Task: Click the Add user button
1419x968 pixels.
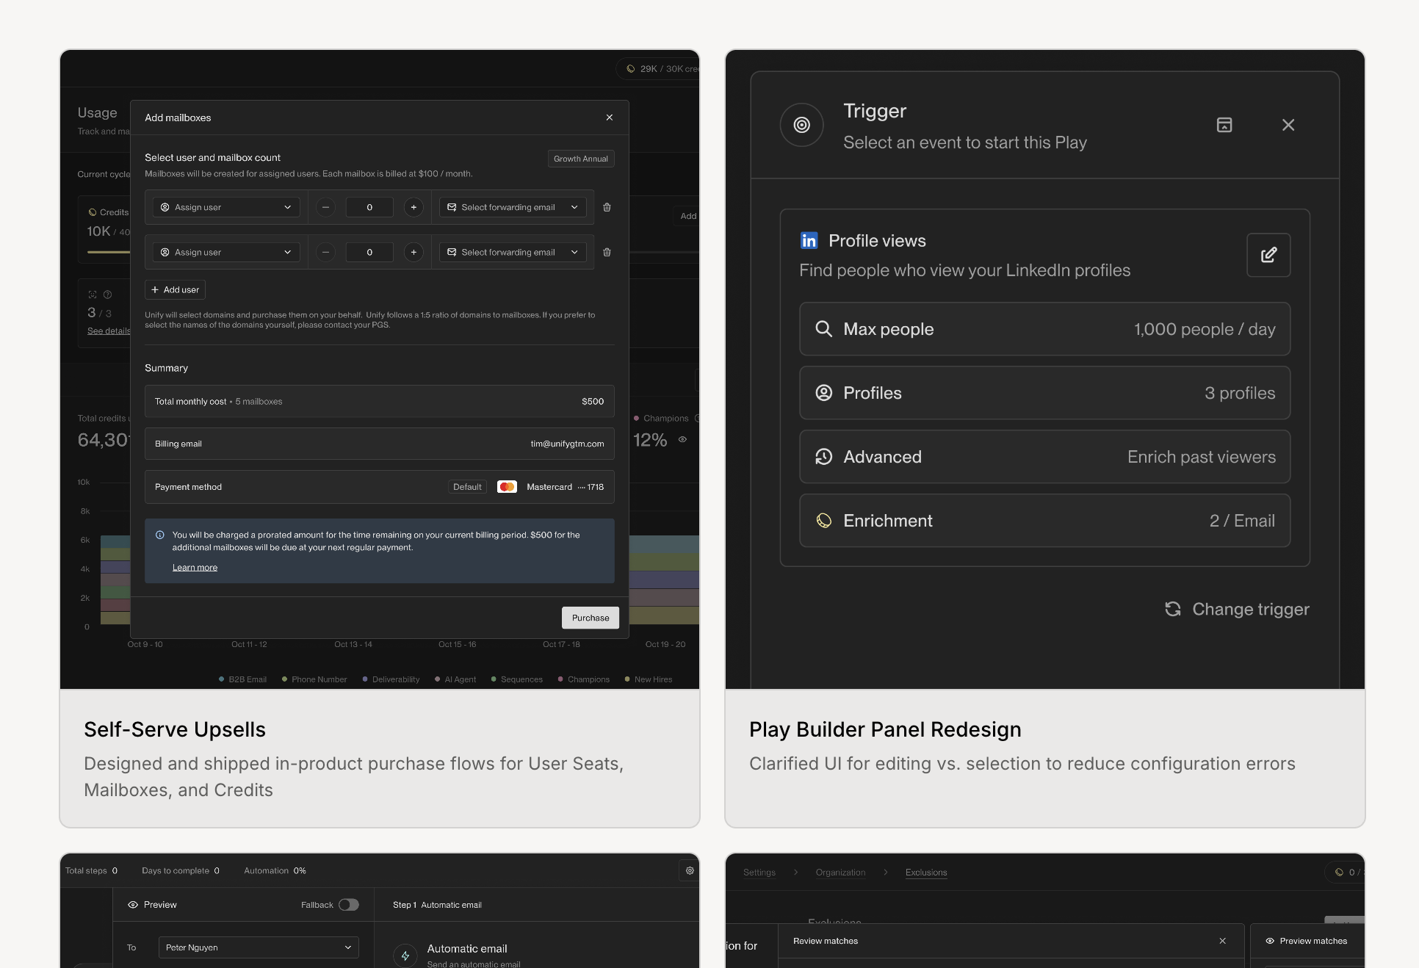Action: (x=175, y=289)
